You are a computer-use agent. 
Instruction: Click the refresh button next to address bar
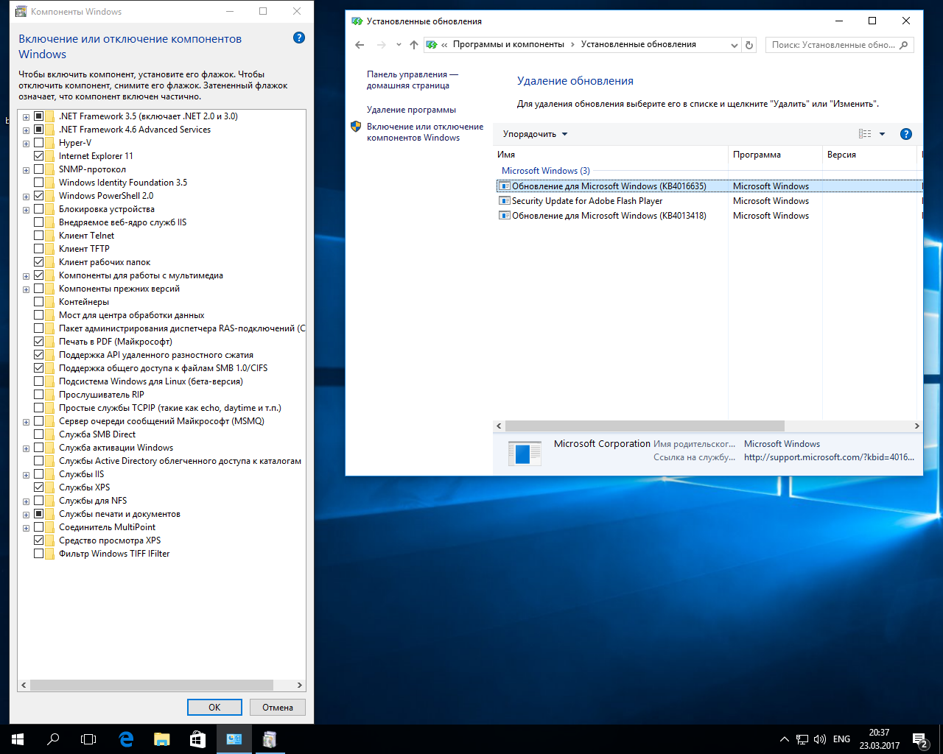click(x=749, y=45)
